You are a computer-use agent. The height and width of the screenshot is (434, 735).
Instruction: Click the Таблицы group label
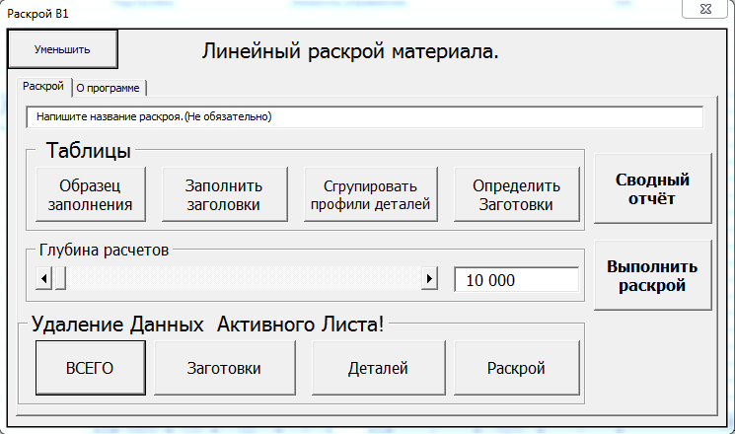89,151
